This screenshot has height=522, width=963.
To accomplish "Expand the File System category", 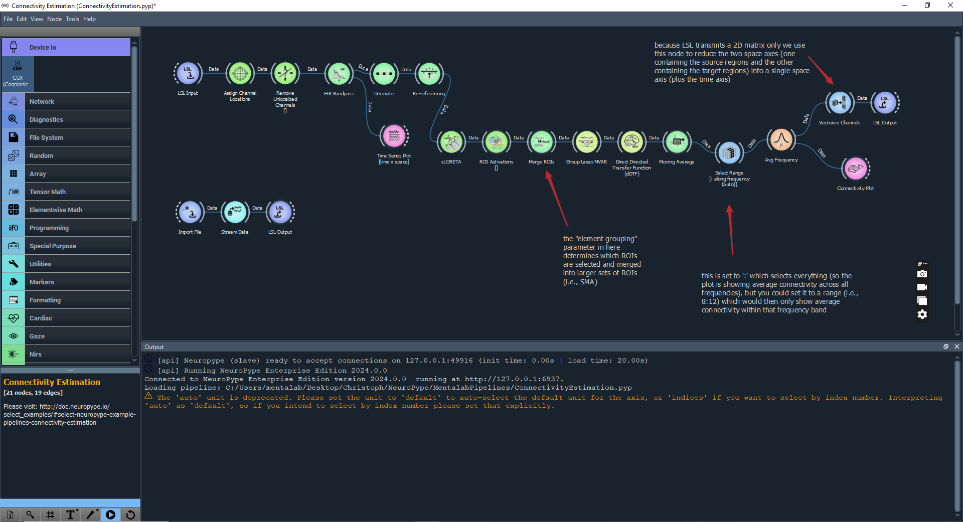I will (66, 137).
